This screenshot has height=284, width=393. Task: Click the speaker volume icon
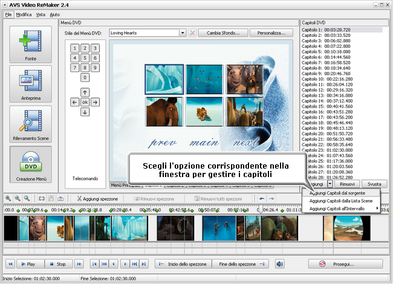pos(280,263)
